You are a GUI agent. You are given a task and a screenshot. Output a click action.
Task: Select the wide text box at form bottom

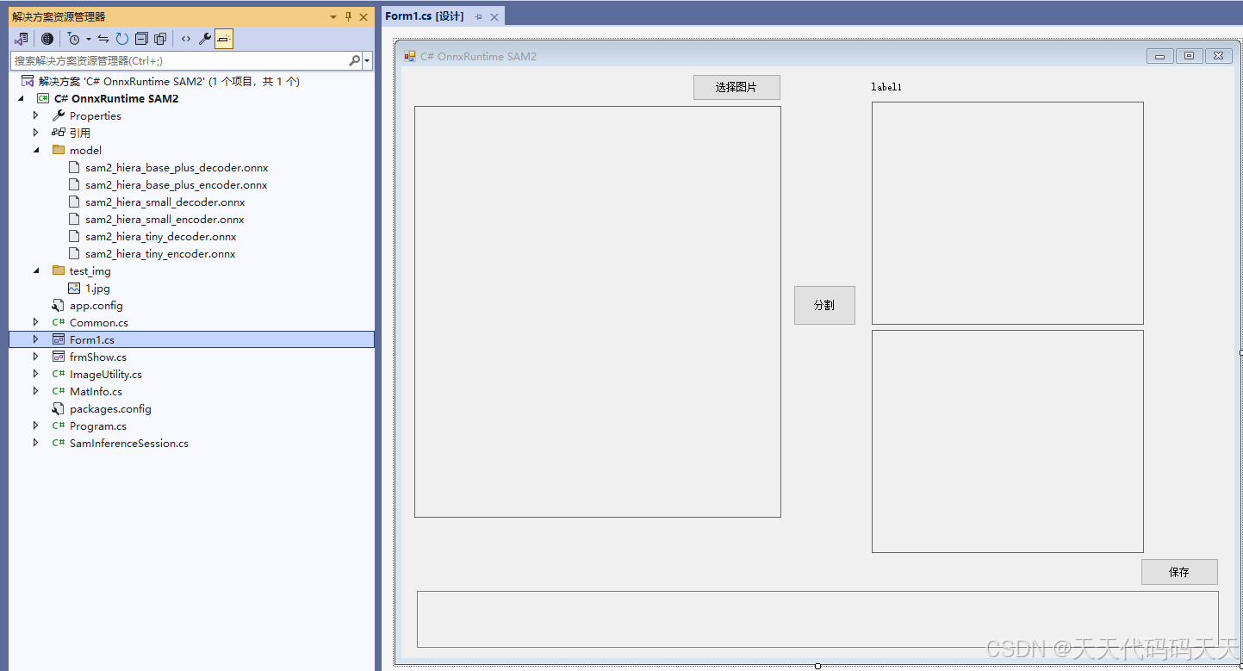(x=817, y=618)
